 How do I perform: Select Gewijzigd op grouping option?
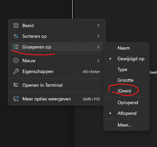126,59
